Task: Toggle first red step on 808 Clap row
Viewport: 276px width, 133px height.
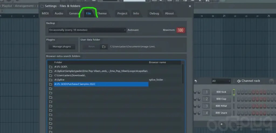Action: tap(254, 99)
